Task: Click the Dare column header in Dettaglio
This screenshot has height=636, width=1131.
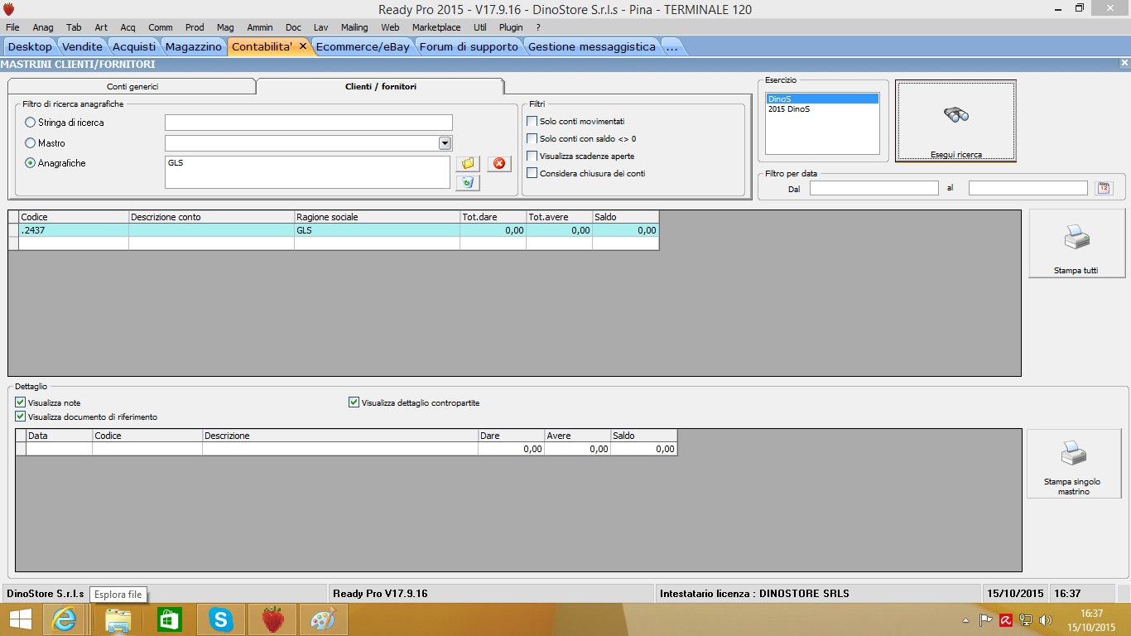Action: pyautogui.click(x=511, y=436)
